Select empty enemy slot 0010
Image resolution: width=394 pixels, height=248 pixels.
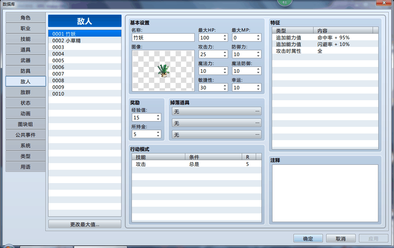(x=85, y=94)
